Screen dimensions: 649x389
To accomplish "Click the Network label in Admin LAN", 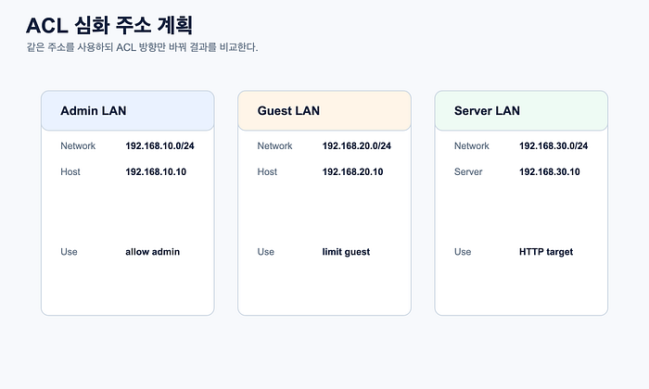I will (78, 146).
